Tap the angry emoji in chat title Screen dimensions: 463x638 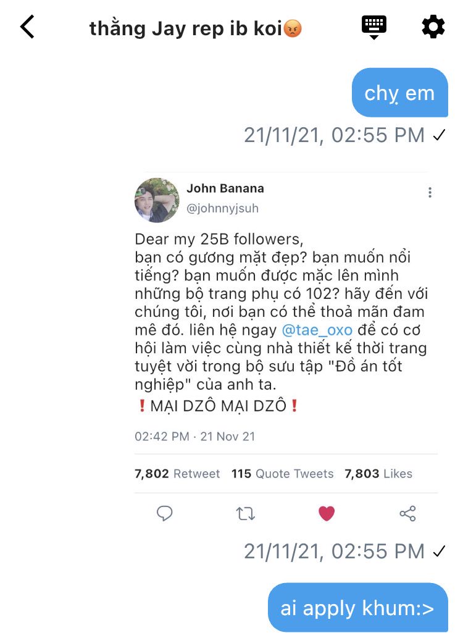pyautogui.click(x=293, y=29)
